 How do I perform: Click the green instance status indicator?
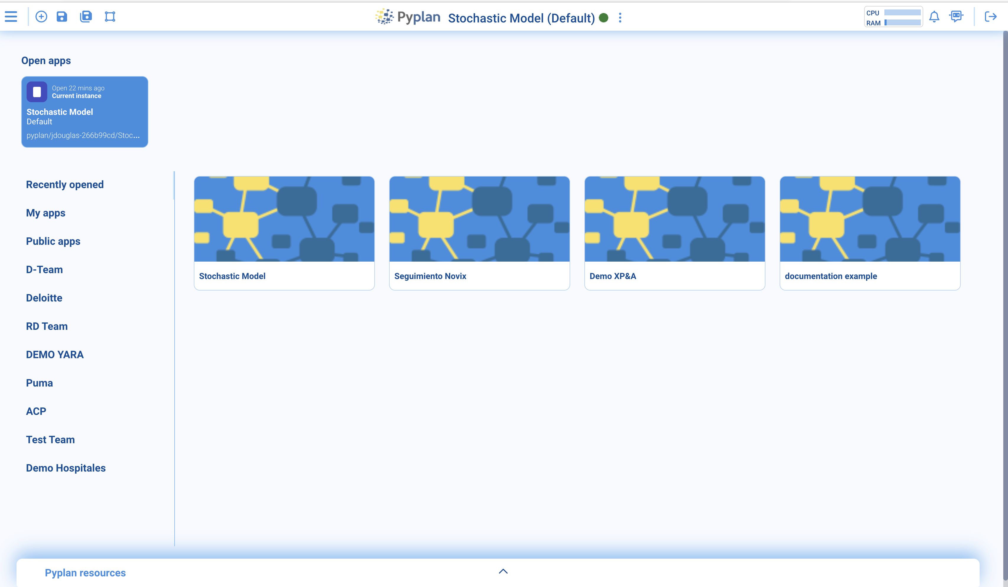pyautogui.click(x=604, y=18)
